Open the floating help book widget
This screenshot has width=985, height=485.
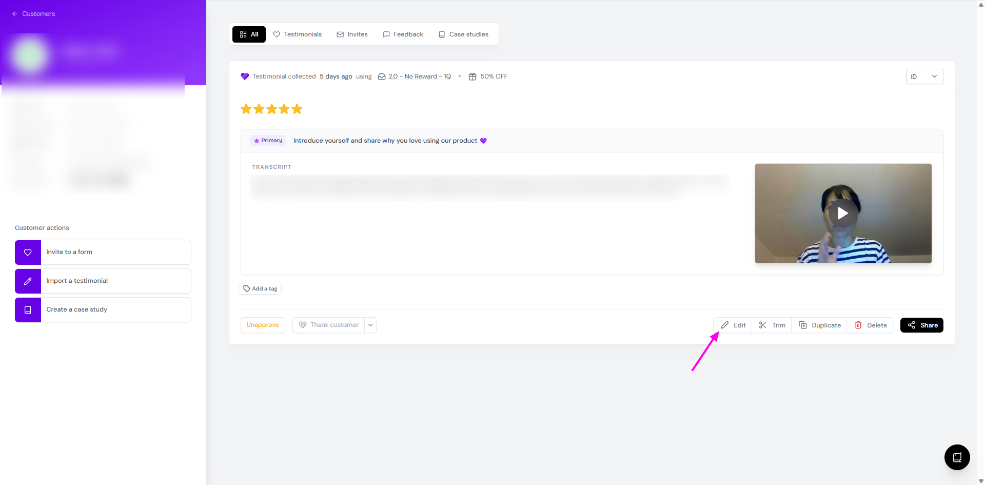point(957,457)
